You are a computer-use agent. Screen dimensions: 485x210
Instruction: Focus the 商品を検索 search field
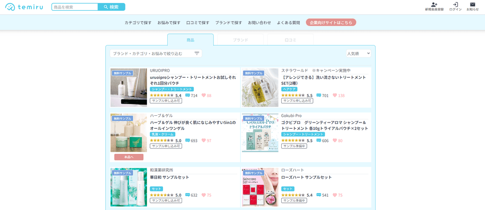[75, 7]
